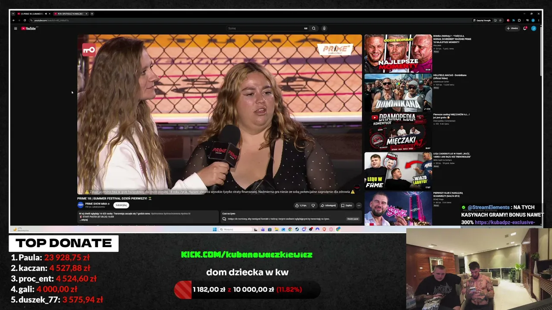The height and width of the screenshot is (310, 552).
Task: Expand the tab search dropdown arrow
Action: point(13,14)
